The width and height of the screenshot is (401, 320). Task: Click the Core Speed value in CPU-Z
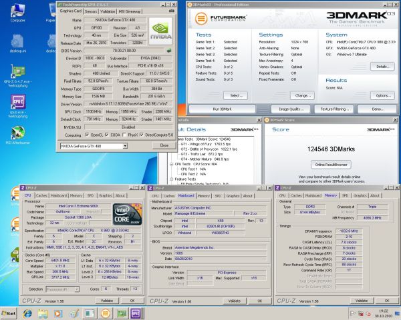60,261
